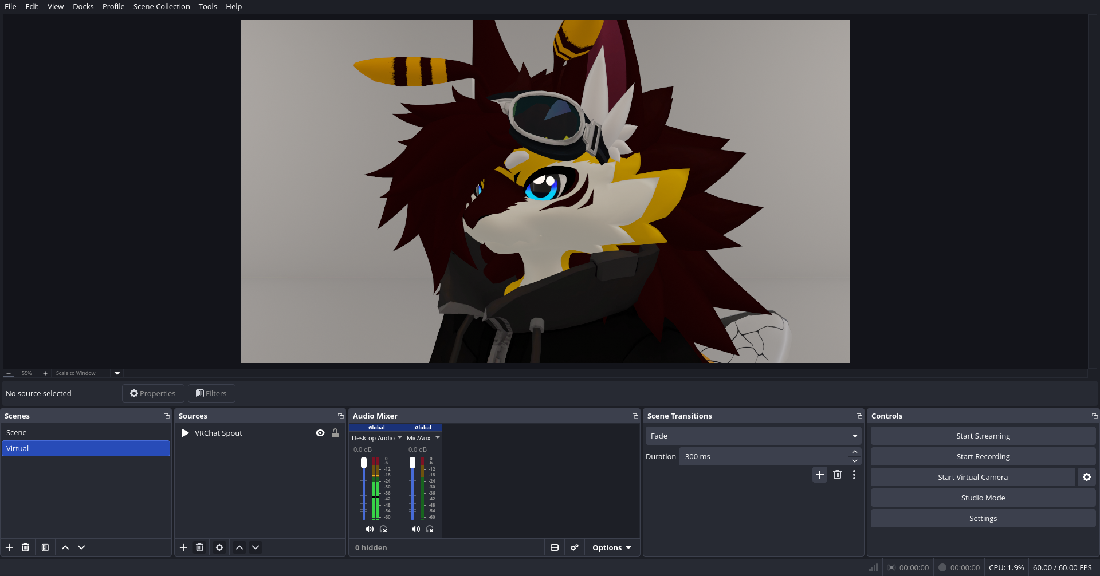Image resolution: width=1100 pixels, height=576 pixels.
Task: Move source down in Sources toolbar
Action: [x=256, y=547]
